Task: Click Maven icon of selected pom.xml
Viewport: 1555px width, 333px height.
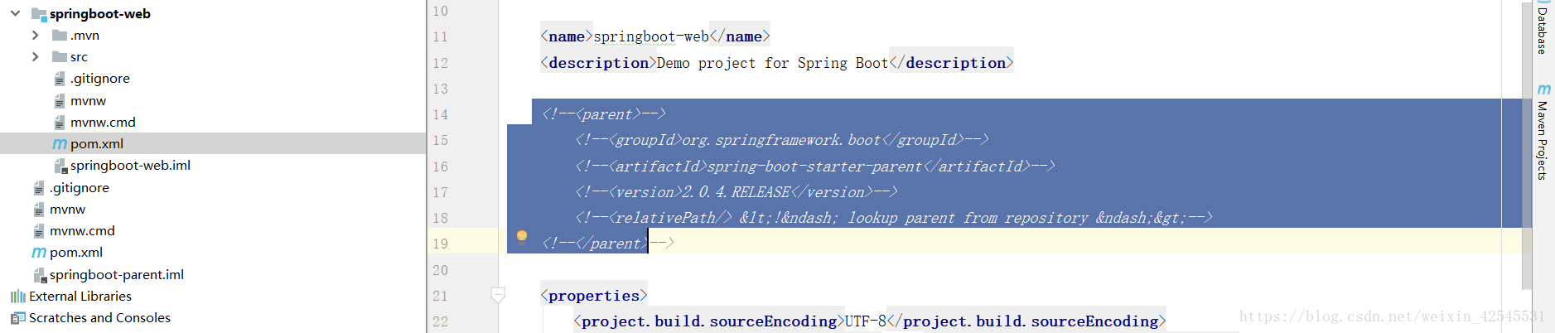Action: pos(60,144)
